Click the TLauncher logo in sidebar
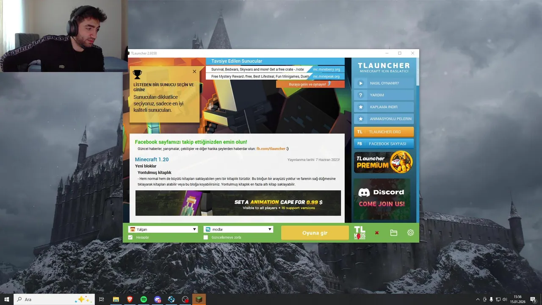The image size is (542, 305). [384, 67]
